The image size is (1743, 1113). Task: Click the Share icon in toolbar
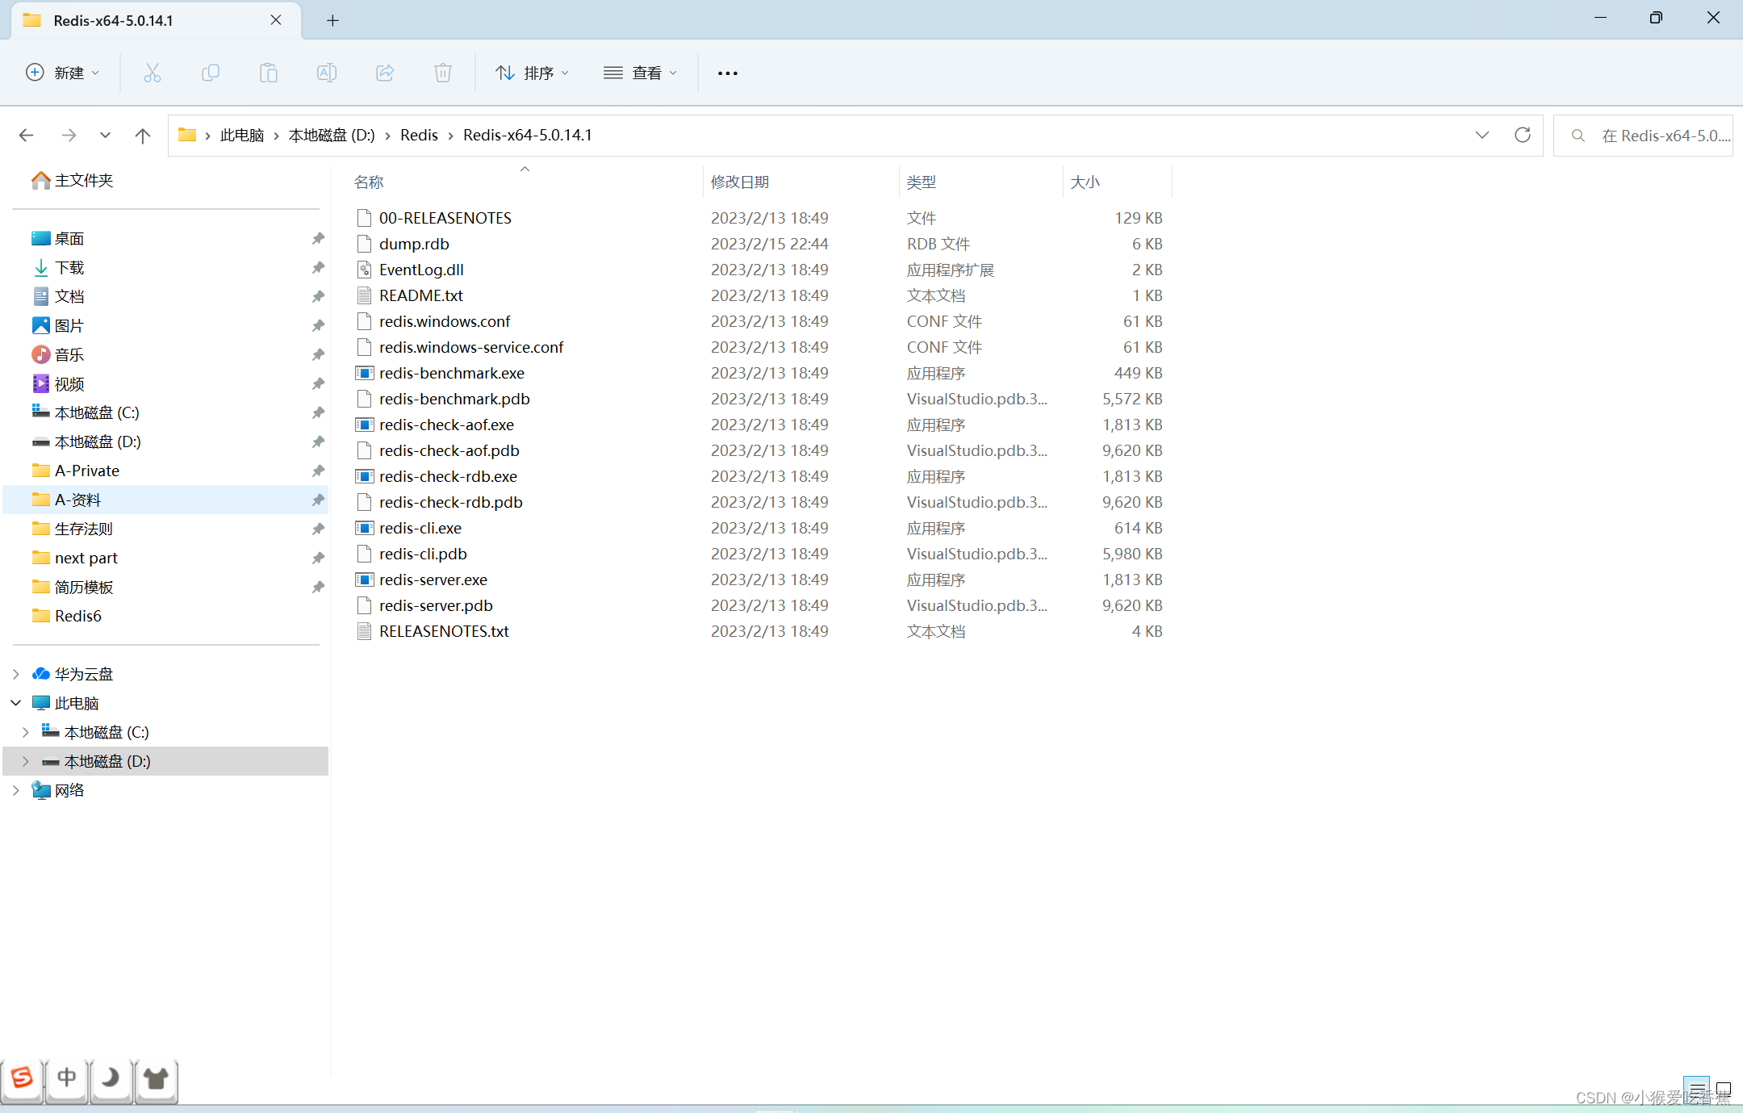point(385,73)
